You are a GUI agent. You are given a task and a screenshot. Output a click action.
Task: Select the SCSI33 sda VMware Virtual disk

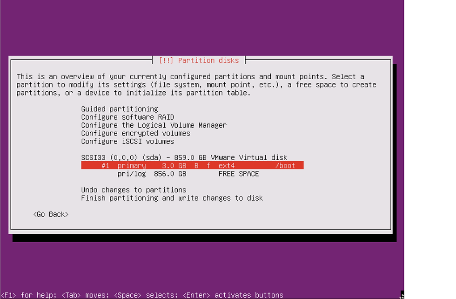[184, 157]
